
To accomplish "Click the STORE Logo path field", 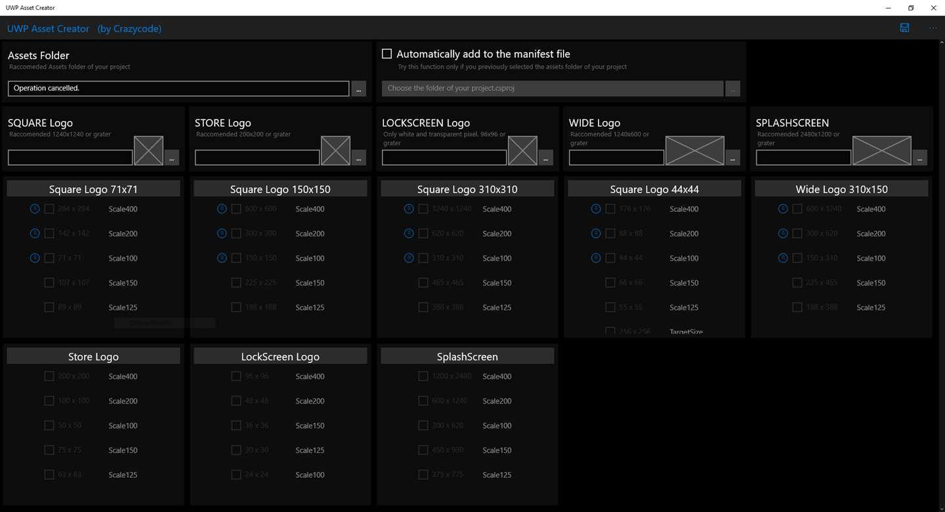I will [x=257, y=158].
